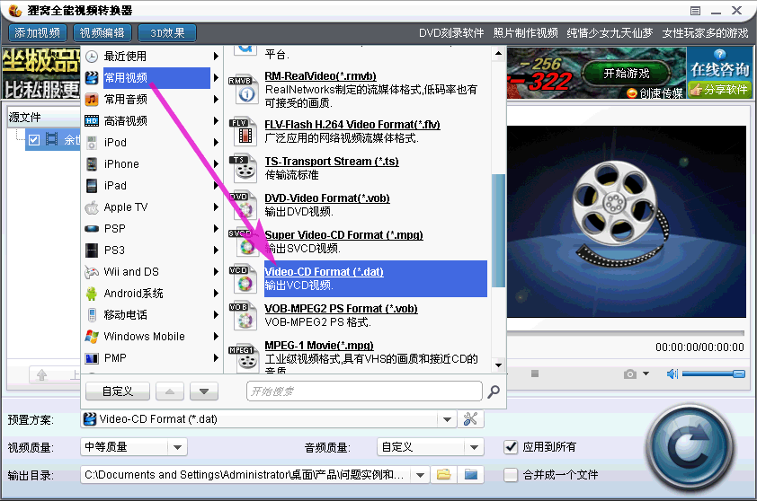Click the Windows Mobile flag icon
The height and width of the screenshot is (501, 757).
click(92, 337)
